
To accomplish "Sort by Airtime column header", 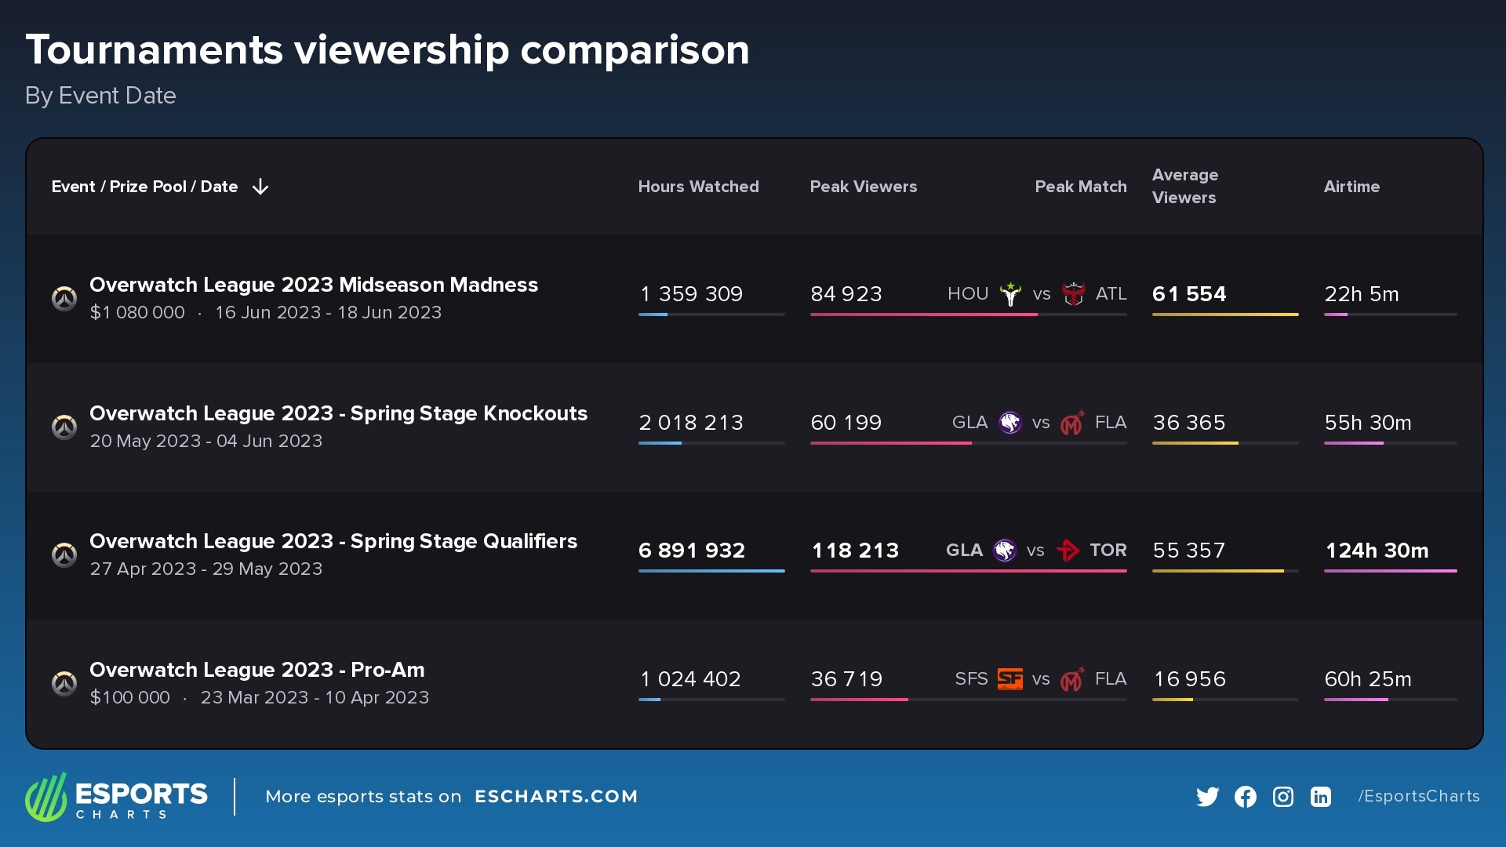I will click(1351, 187).
